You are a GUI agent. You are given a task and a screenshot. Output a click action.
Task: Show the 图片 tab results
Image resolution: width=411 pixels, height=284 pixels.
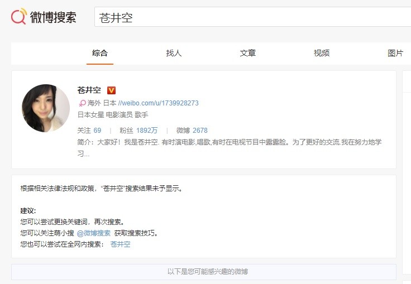point(395,53)
